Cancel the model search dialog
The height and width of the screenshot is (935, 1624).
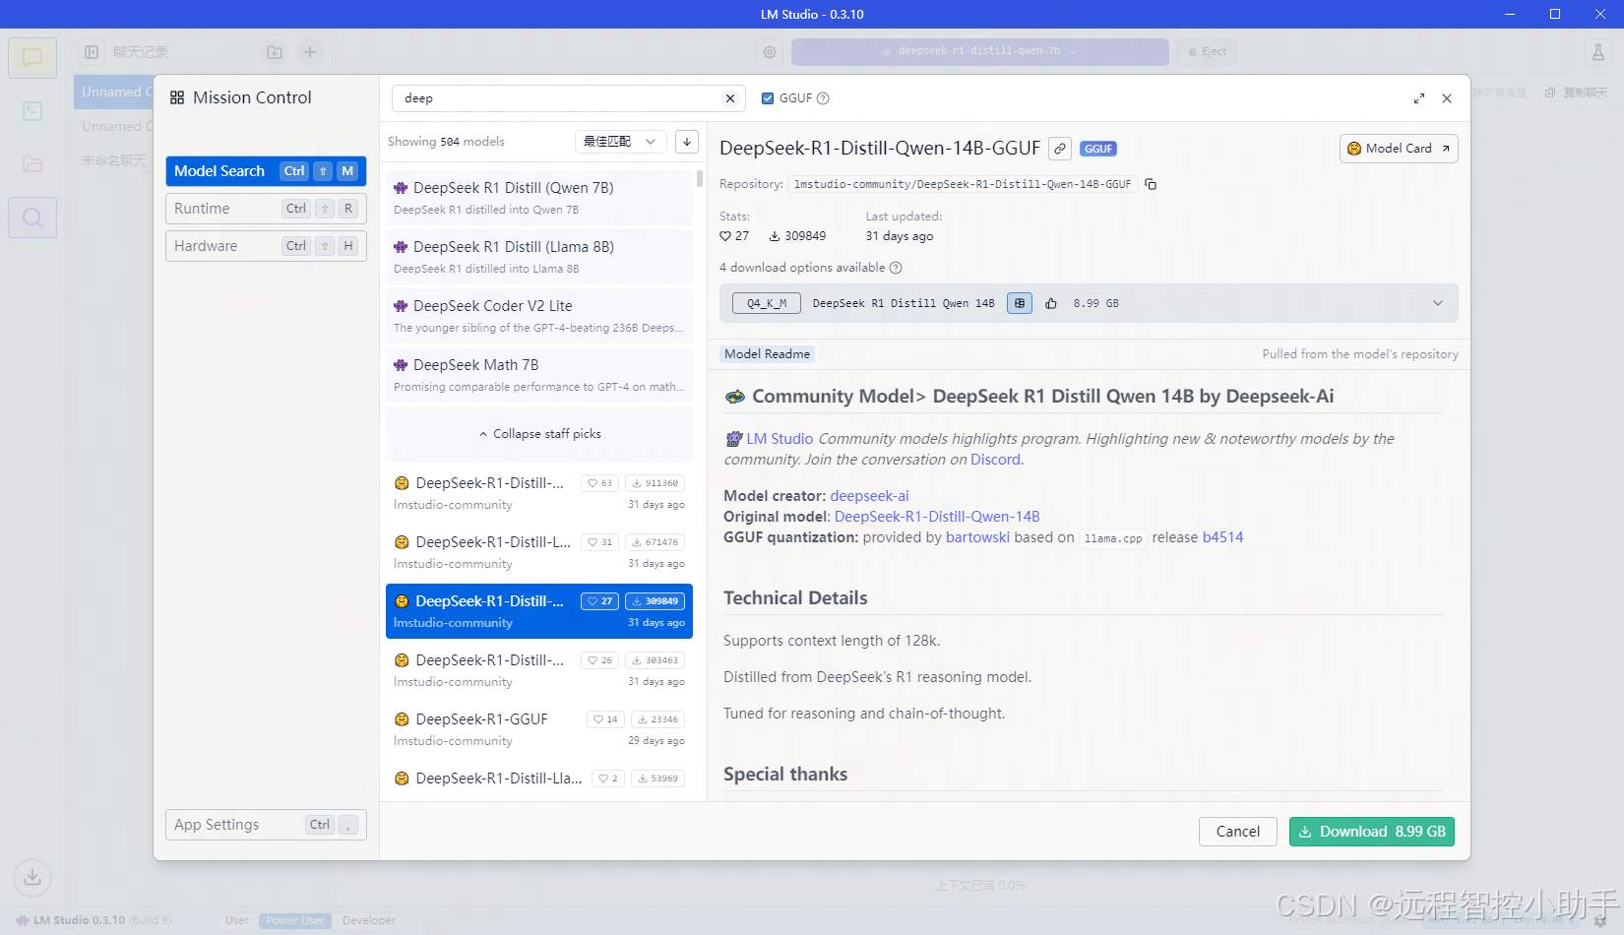click(x=1238, y=832)
